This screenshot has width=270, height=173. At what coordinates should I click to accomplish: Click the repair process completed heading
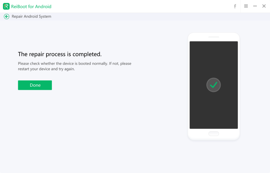[60, 54]
